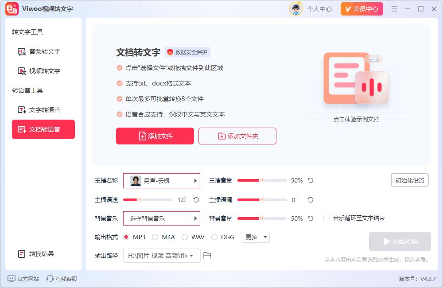Click the 背景音量 slider handle
The height and width of the screenshot is (288, 443).
262,218
